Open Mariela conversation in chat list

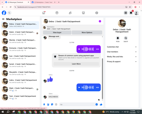pyautogui.click(x=20, y=41)
